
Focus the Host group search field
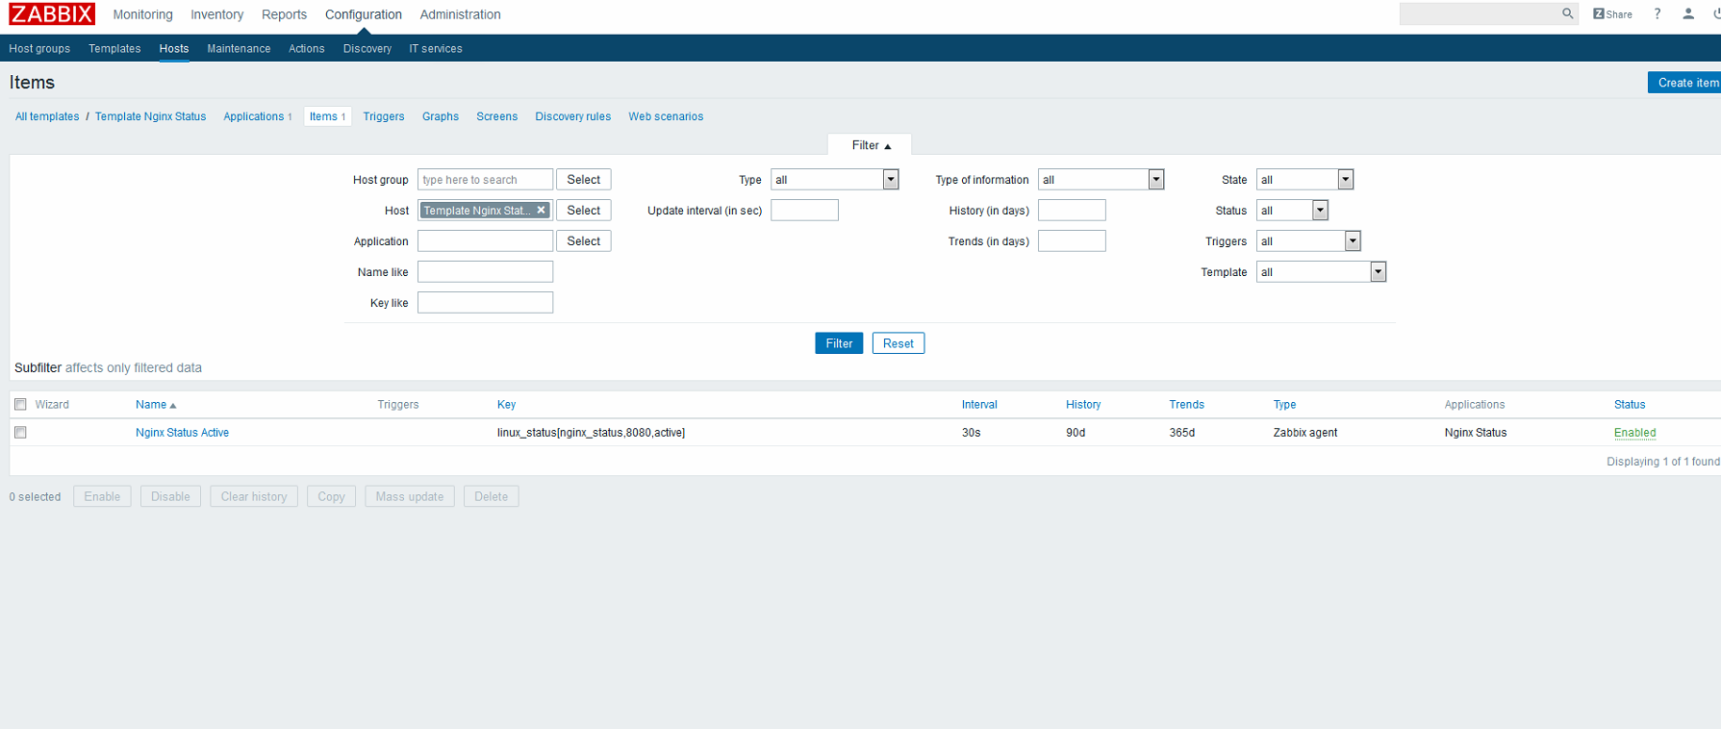click(x=485, y=180)
